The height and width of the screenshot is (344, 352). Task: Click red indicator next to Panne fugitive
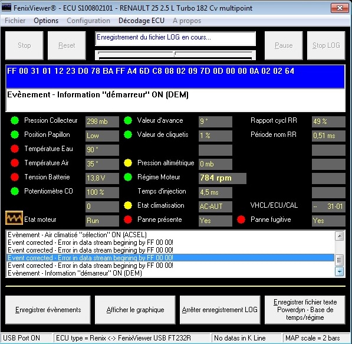click(x=241, y=219)
